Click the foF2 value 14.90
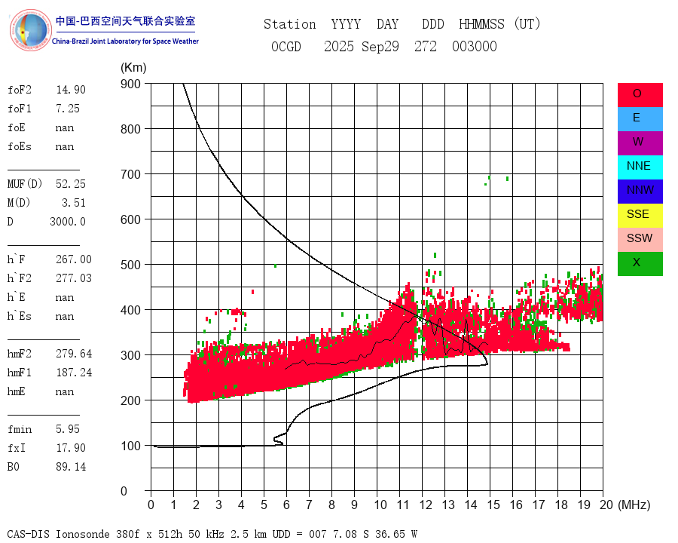 (71, 90)
